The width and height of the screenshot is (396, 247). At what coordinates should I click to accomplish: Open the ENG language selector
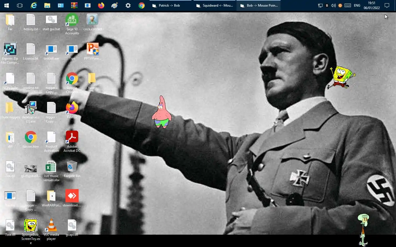click(357, 5)
